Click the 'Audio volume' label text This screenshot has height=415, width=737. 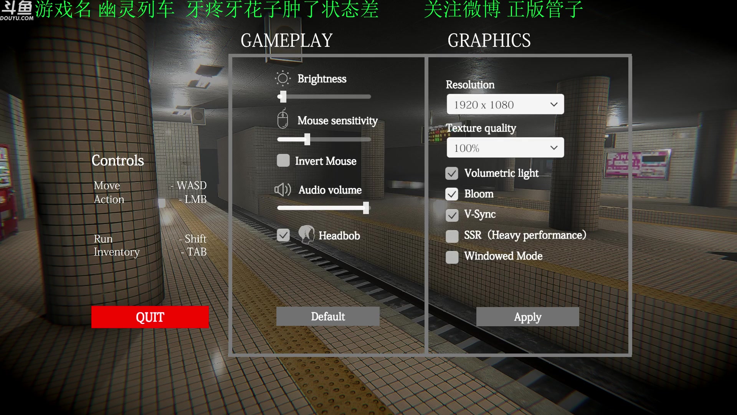pos(330,190)
